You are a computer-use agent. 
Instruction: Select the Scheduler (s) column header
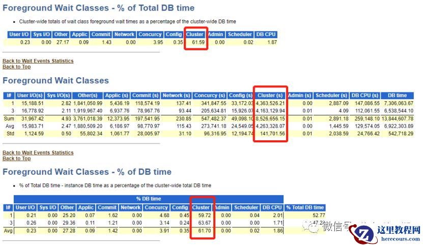click(x=331, y=96)
